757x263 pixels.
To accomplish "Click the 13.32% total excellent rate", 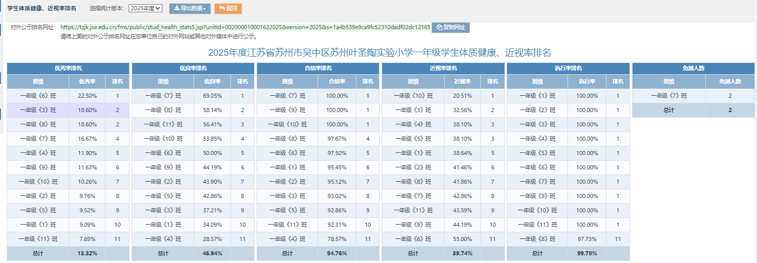I will 87,253.
